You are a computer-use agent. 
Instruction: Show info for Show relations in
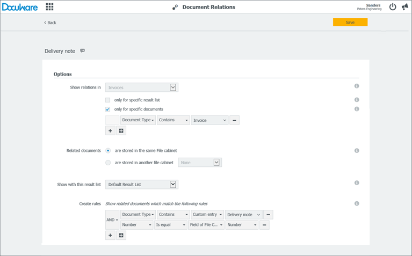(x=357, y=86)
